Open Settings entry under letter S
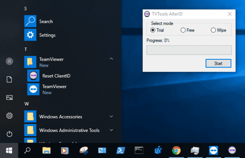Image resolution: width=245 pixels, height=158 pixels. 47,35
